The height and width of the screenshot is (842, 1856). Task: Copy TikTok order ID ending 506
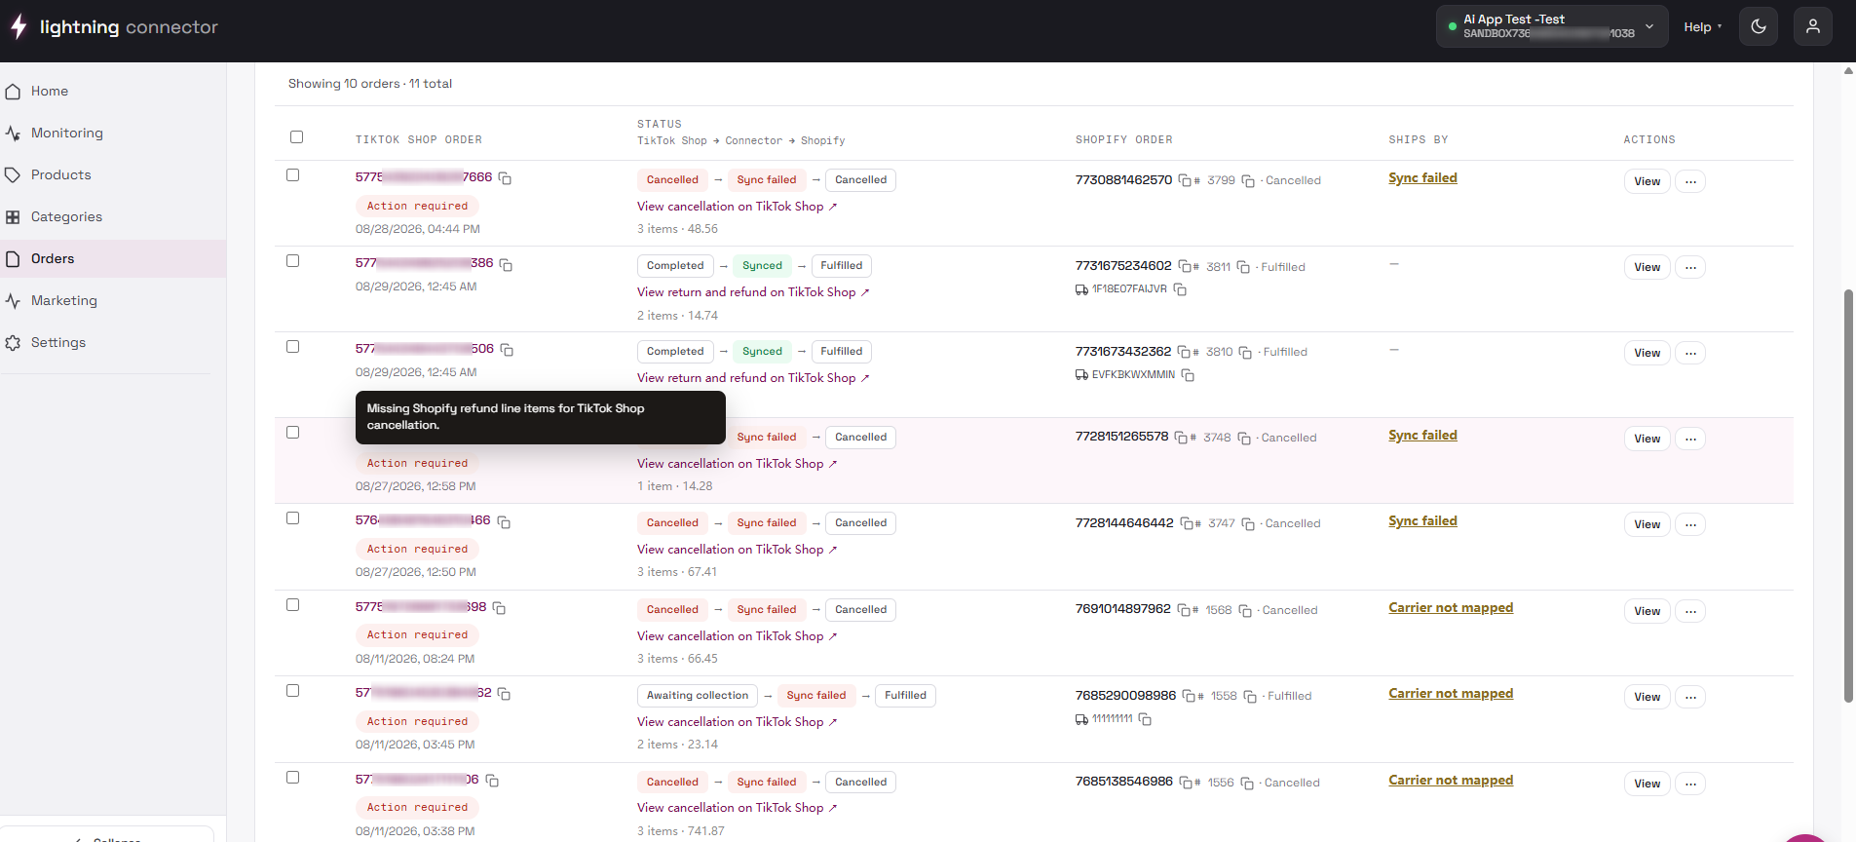pyautogui.click(x=507, y=350)
